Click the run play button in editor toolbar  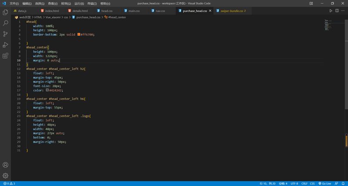(331, 10)
